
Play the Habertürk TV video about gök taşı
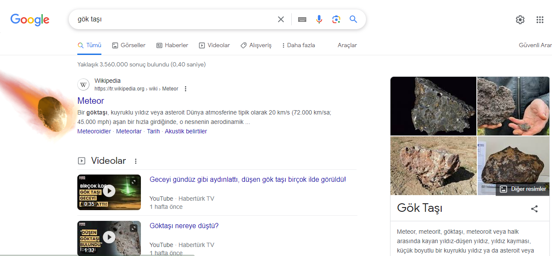pyautogui.click(x=109, y=192)
